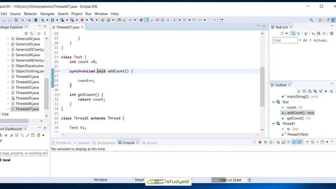Collapse the Thread1 class in Outline
Image resolution: width=336 pixels, height=189 pixels.
[273, 124]
